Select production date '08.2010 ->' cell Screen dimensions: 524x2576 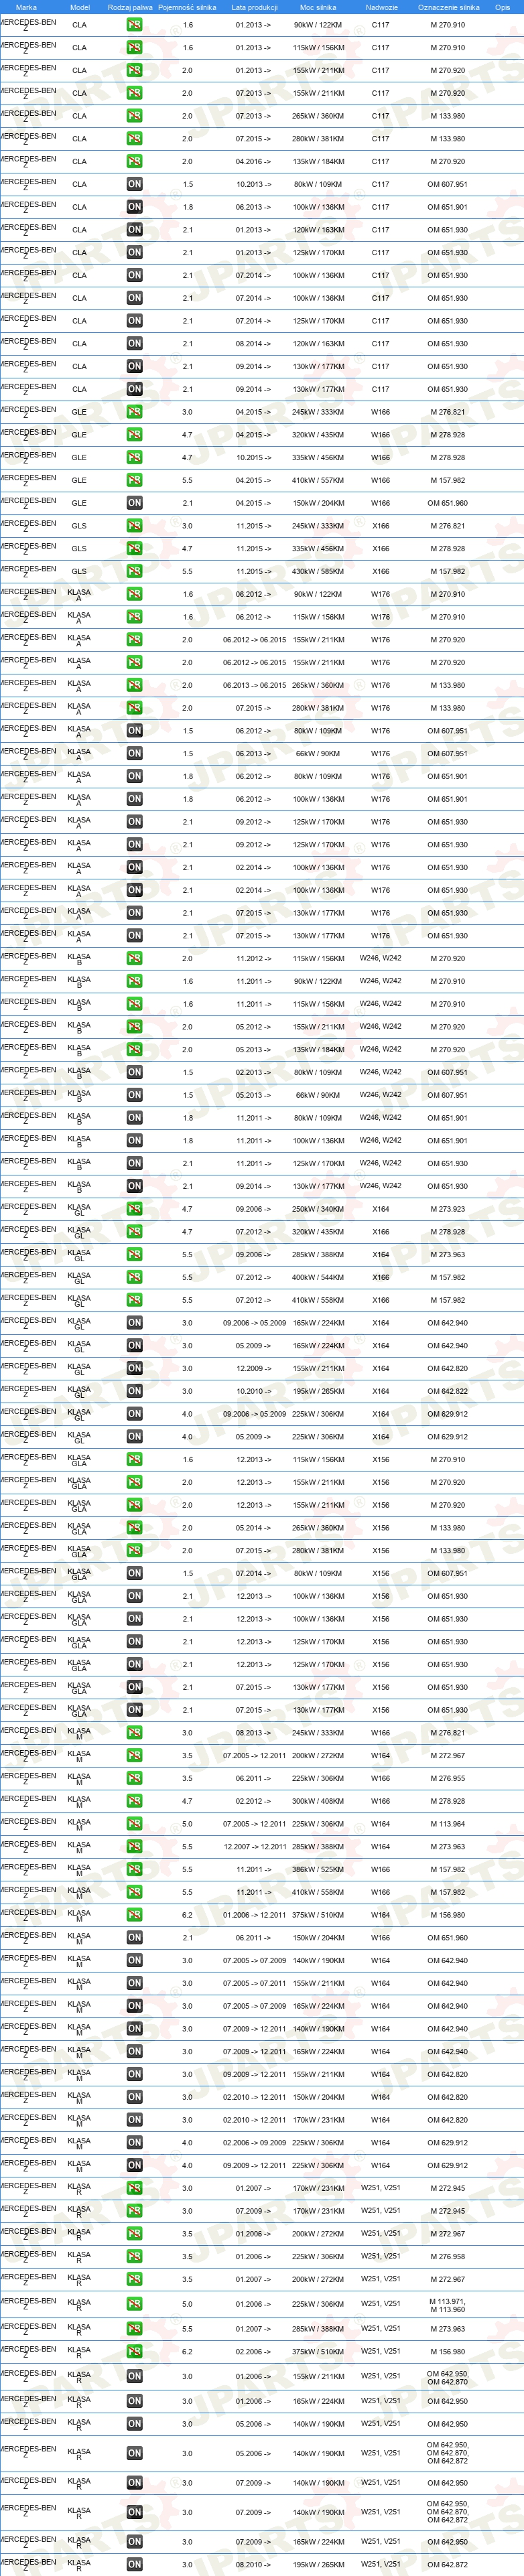[x=253, y=2564]
